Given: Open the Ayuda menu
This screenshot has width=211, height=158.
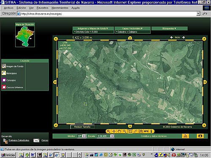Looking at the screenshot, I should pos(76,8).
